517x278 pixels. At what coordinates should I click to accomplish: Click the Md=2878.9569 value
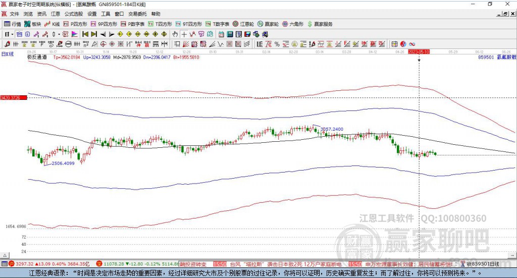127,58
